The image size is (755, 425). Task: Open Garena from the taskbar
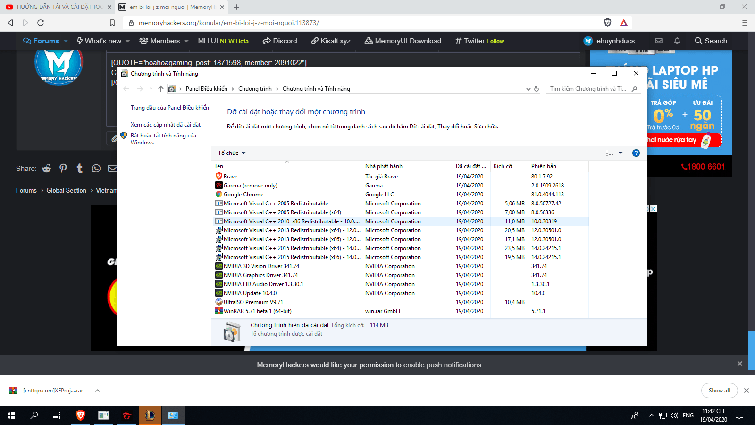coord(126,416)
